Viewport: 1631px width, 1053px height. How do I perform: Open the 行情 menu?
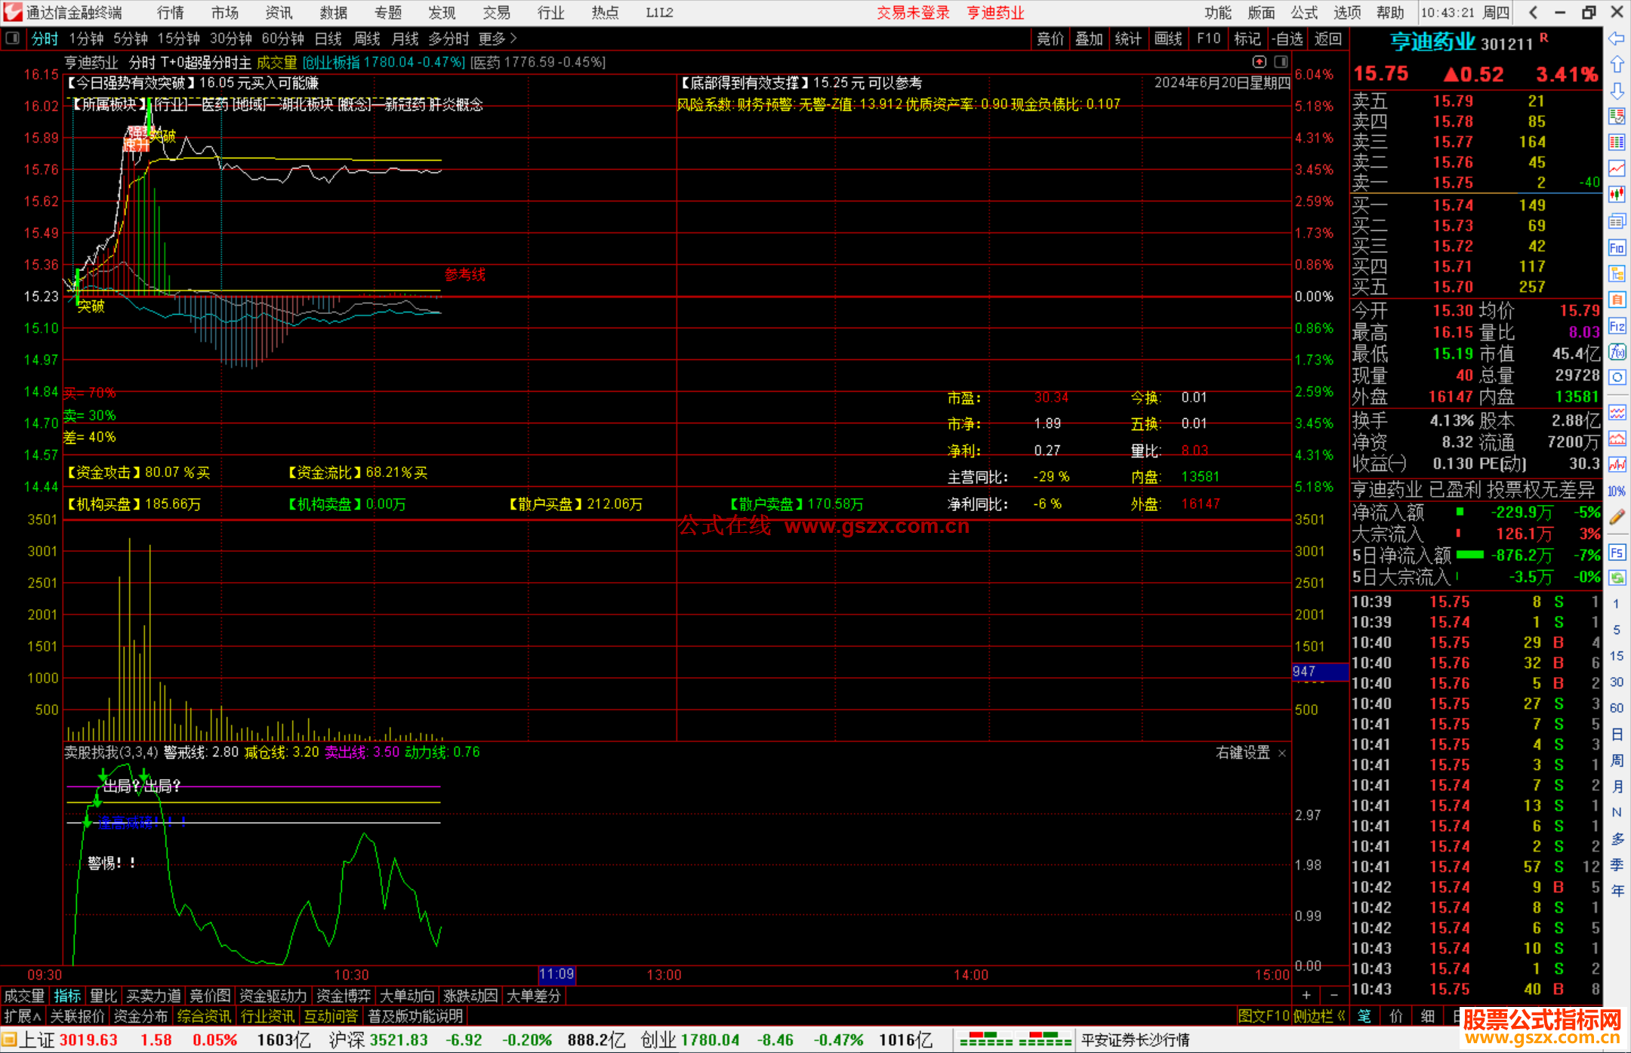170,13
